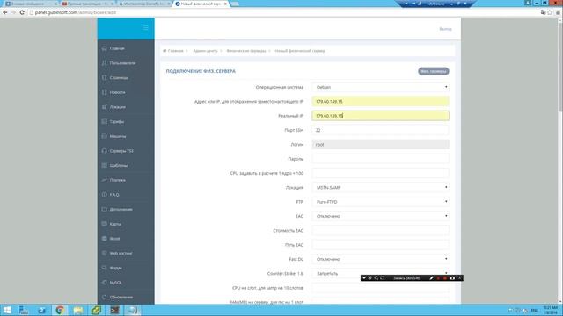Open Дополнения in the sidebar
Image resolution: width=563 pixels, height=316 pixels.
click(x=126, y=209)
